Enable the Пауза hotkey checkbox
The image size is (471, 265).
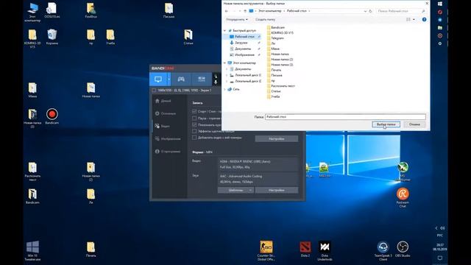pos(194,118)
